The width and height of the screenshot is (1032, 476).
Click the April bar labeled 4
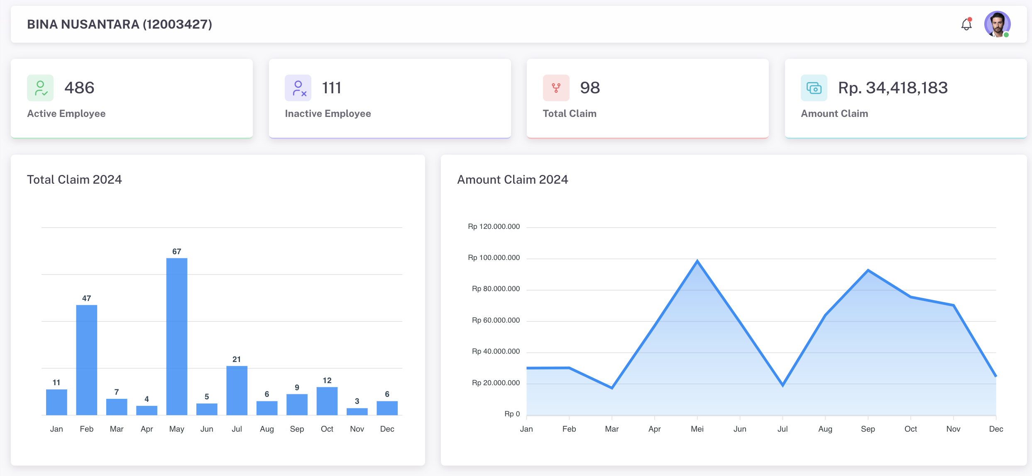click(x=147, y=410)
